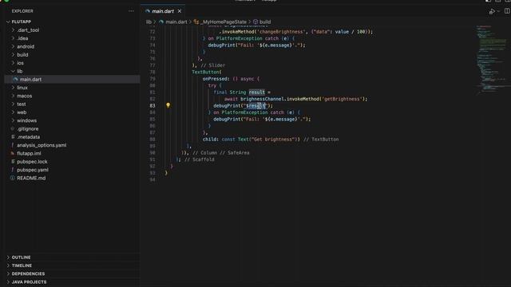Viewport: 511px width, 287px height.
Task: Expand the windows folder
Action: coord(26,120)
